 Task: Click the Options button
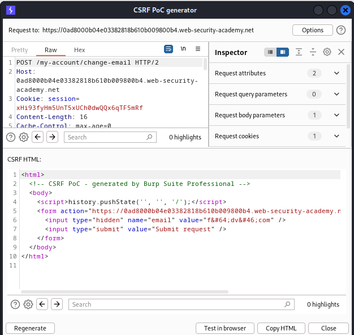coord(313,30)
